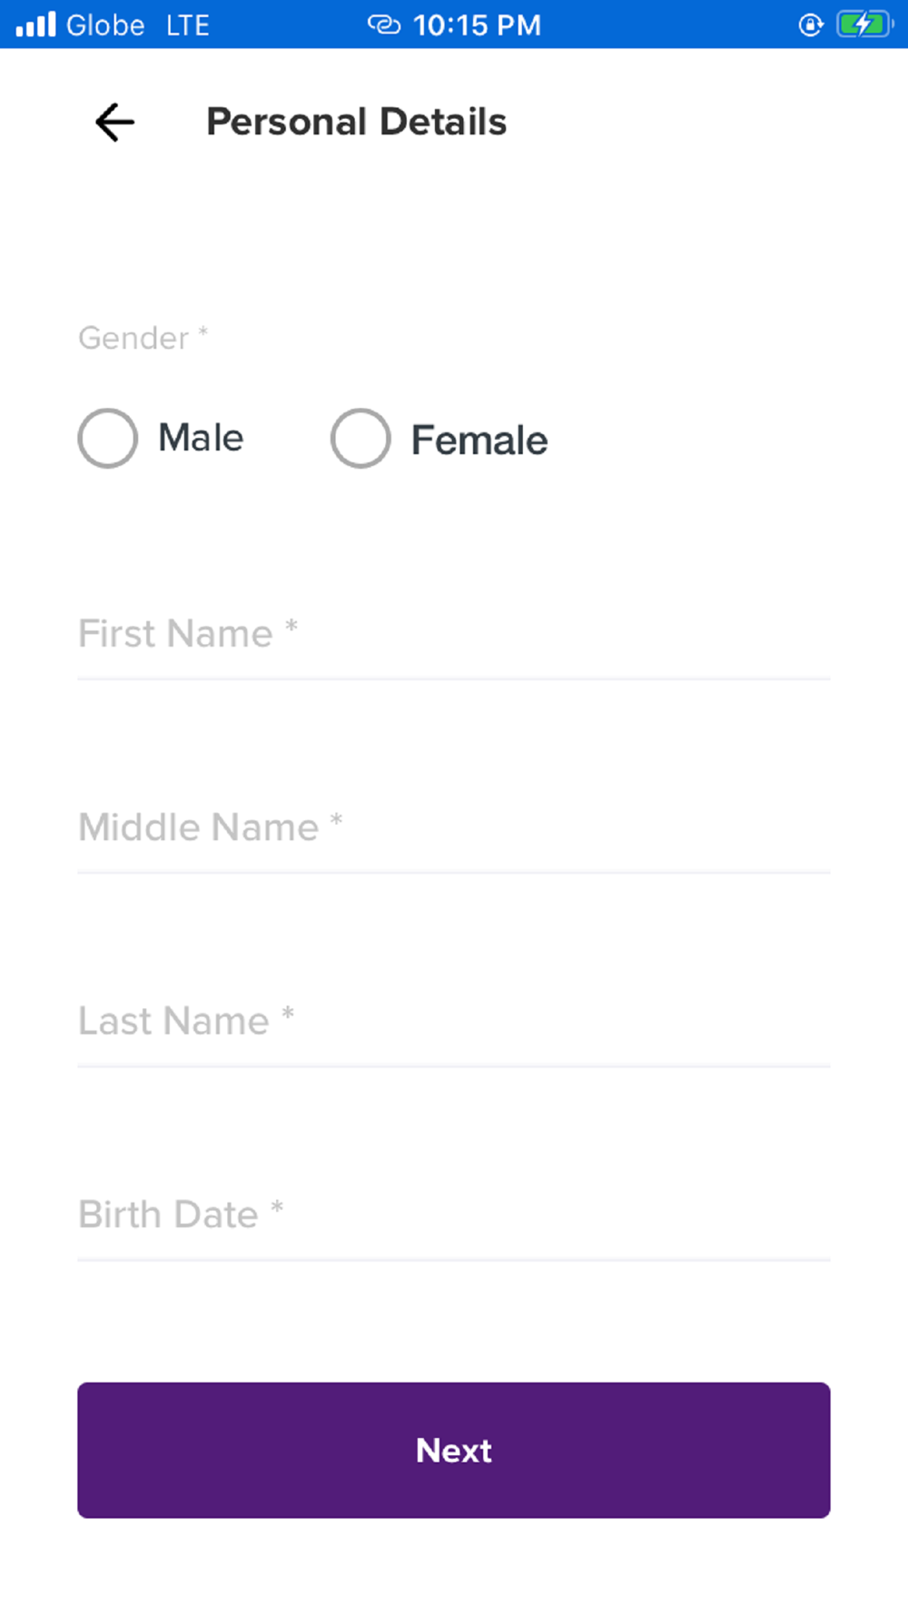Image resolution: width=908 pixels, height=1615 pixels.
Task: Tap the 10:15 PM clock
Action: [477, 25]
